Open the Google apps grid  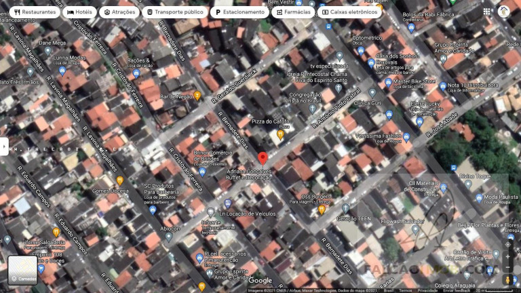click(x=487, y=12)
